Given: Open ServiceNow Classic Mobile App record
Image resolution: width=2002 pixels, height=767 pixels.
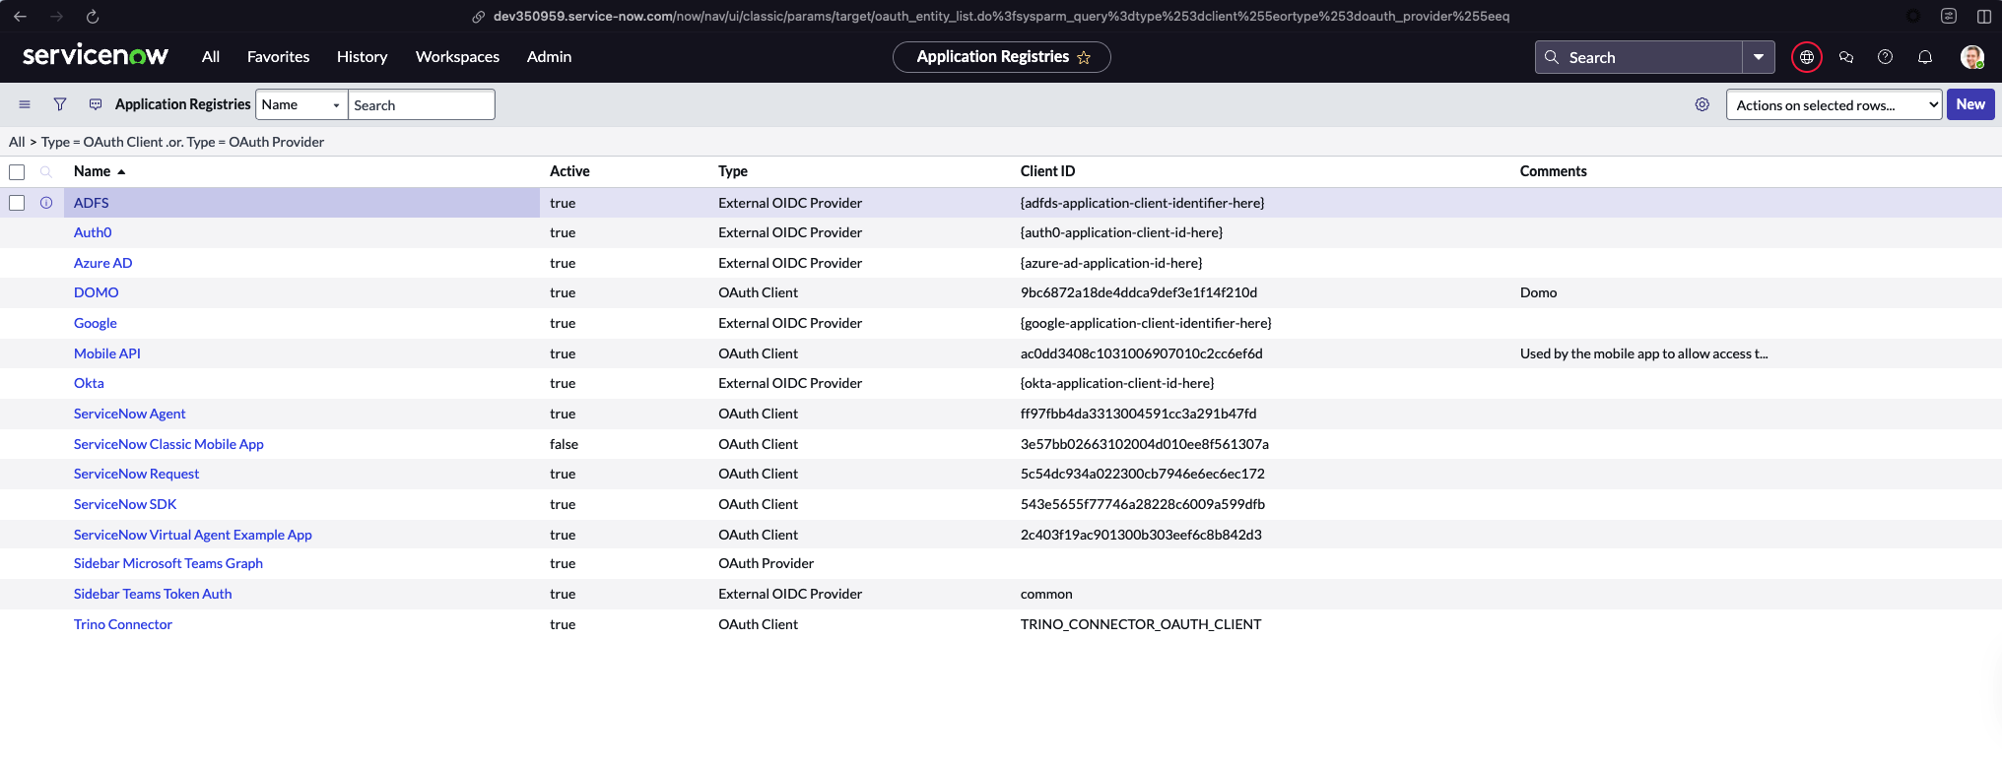Looking at the screenshot, I should [x=168, y=444].
